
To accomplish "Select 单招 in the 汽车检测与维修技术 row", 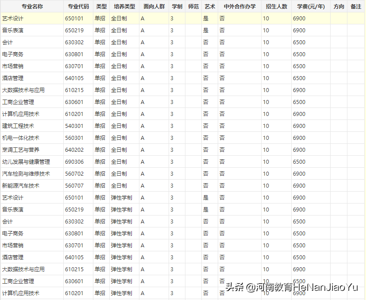I will 100,174.
